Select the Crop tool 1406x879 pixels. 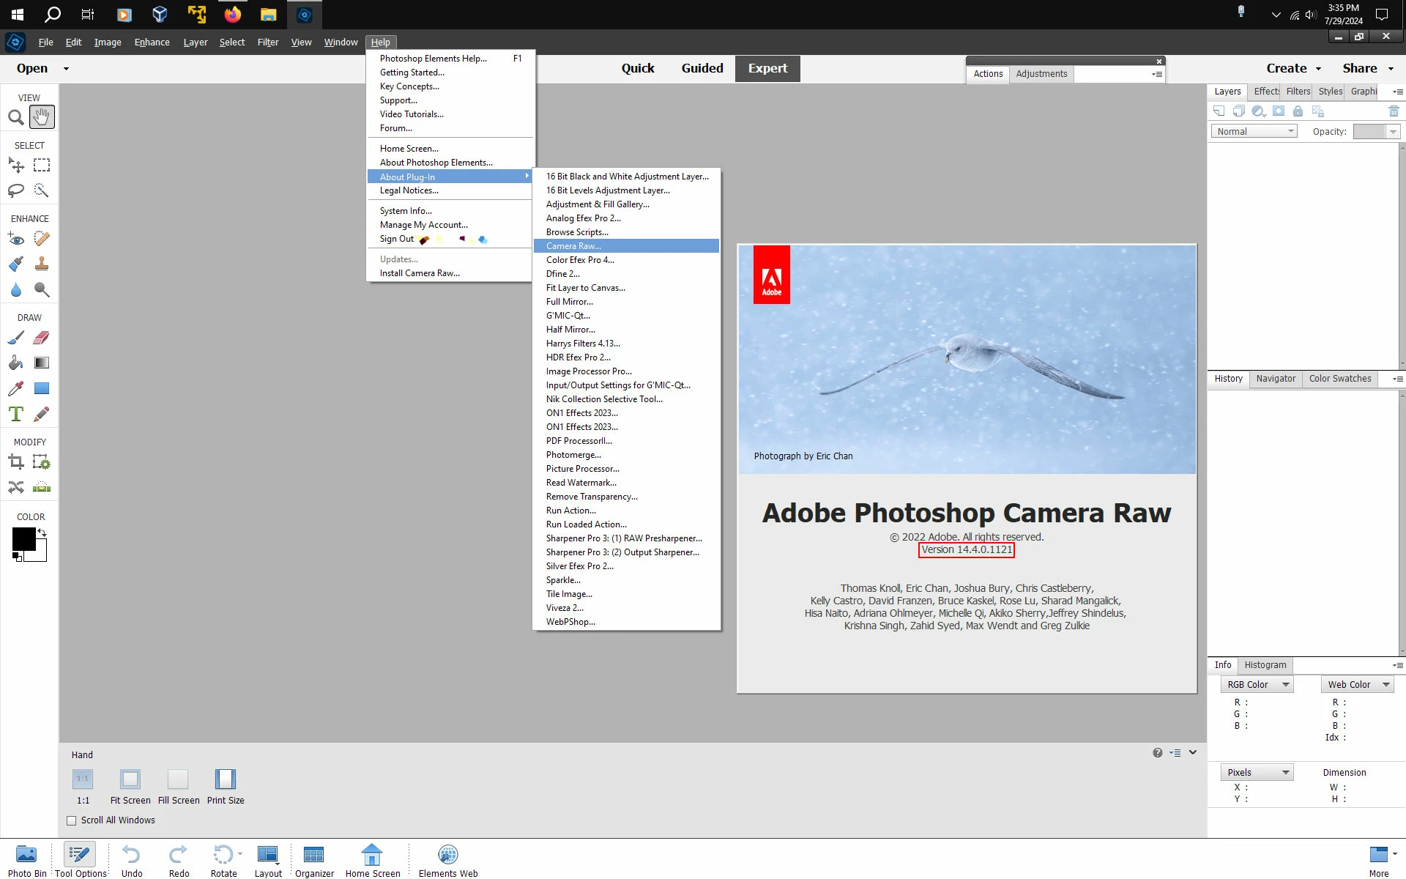[x=15, y=462]
